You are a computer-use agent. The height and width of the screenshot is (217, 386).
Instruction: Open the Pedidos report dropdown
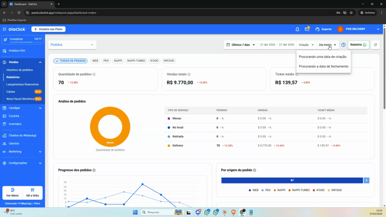pyautogui.click(x=72, y=45)
